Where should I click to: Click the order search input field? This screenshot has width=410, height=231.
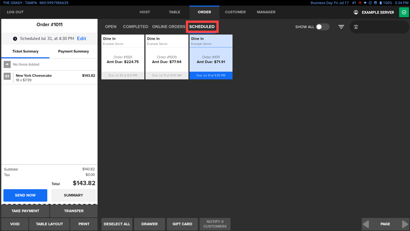click(x=379, y=27)
